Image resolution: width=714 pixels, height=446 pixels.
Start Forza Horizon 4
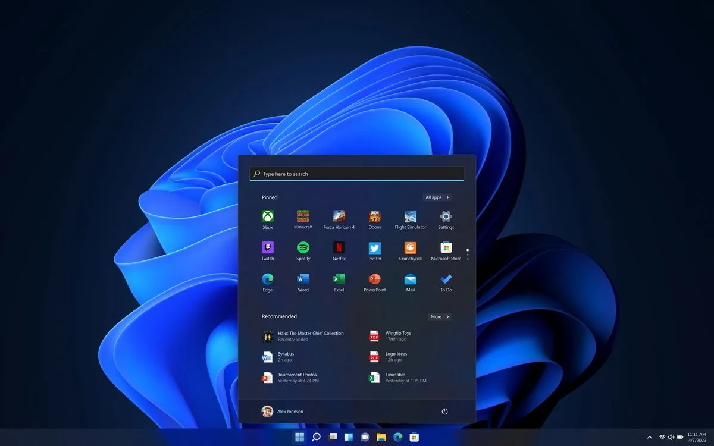tap(339, 215)
